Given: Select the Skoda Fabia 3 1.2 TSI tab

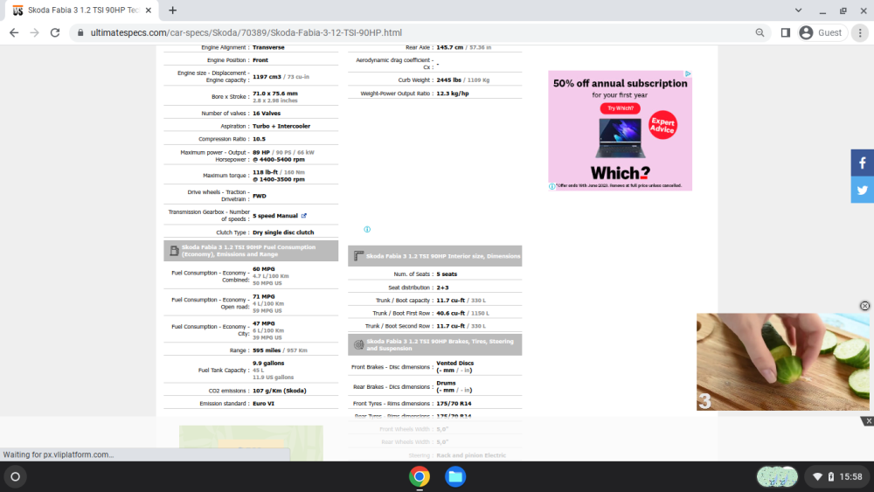Looking at the screenshot, I should [x=82, y=10].
